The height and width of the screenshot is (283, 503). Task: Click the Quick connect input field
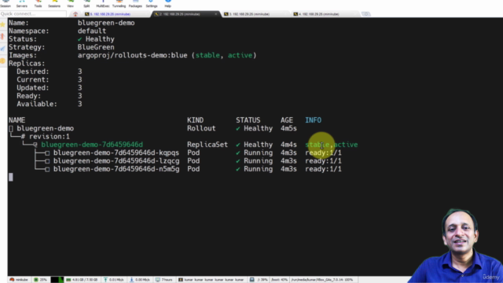pos(33,14)
